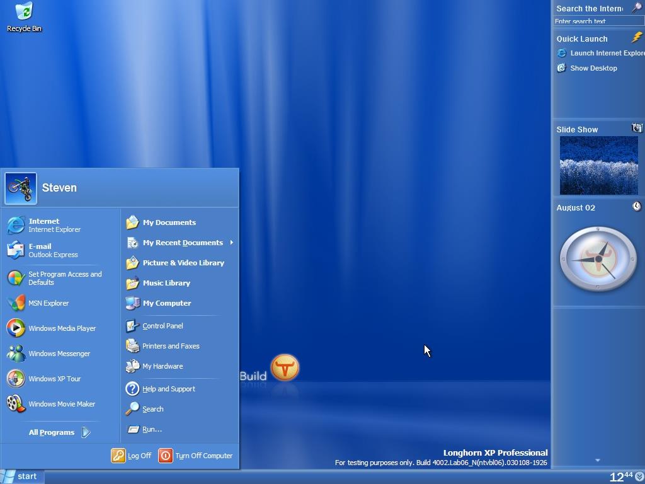The height and width of the screenshot is (484, 645).
Task: Click the Steven user name text
Action: 59,188
